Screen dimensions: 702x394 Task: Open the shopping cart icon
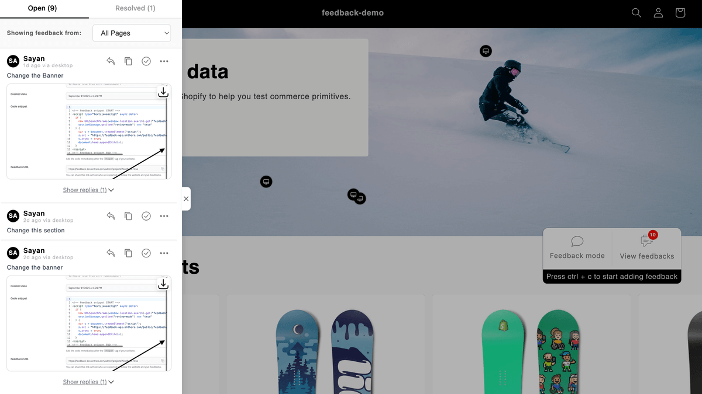pyautogui.click(x=680, y=13)
